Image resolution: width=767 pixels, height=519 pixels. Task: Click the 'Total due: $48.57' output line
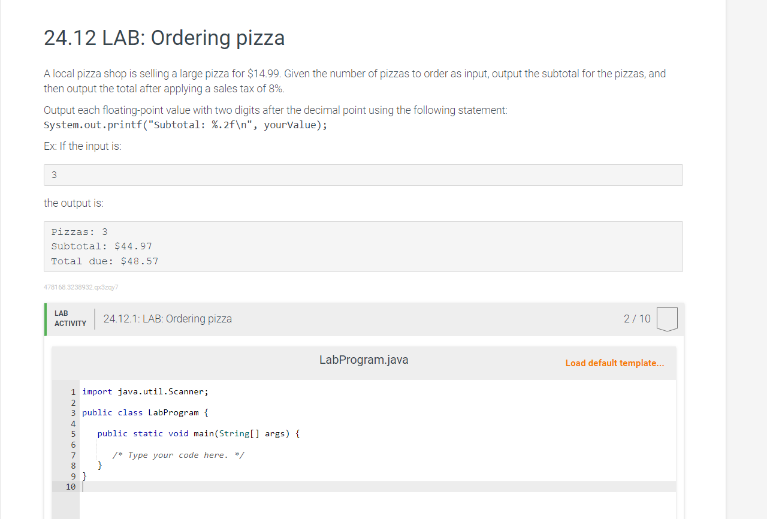click(105, 261)
